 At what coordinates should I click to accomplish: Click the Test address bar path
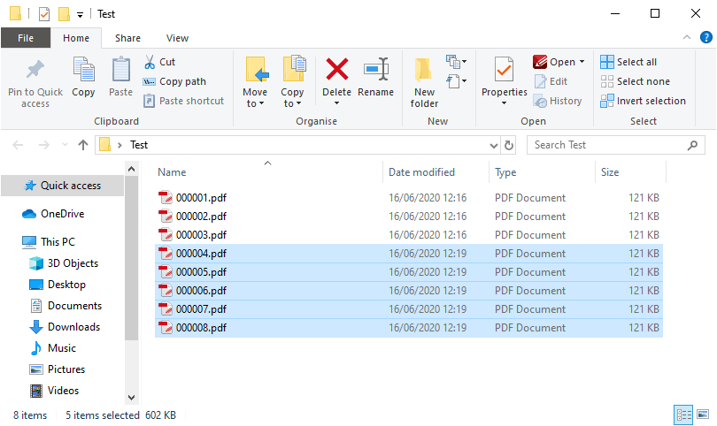coord(139,145)
